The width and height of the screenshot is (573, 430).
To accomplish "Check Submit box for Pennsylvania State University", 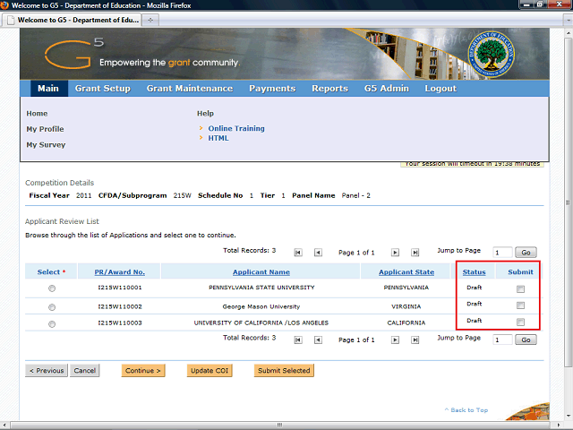I will [519, 288].
